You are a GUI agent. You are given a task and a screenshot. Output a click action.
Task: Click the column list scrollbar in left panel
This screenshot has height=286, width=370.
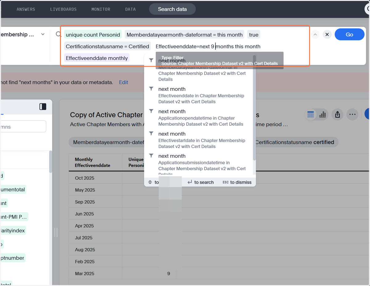pos(51,162)
